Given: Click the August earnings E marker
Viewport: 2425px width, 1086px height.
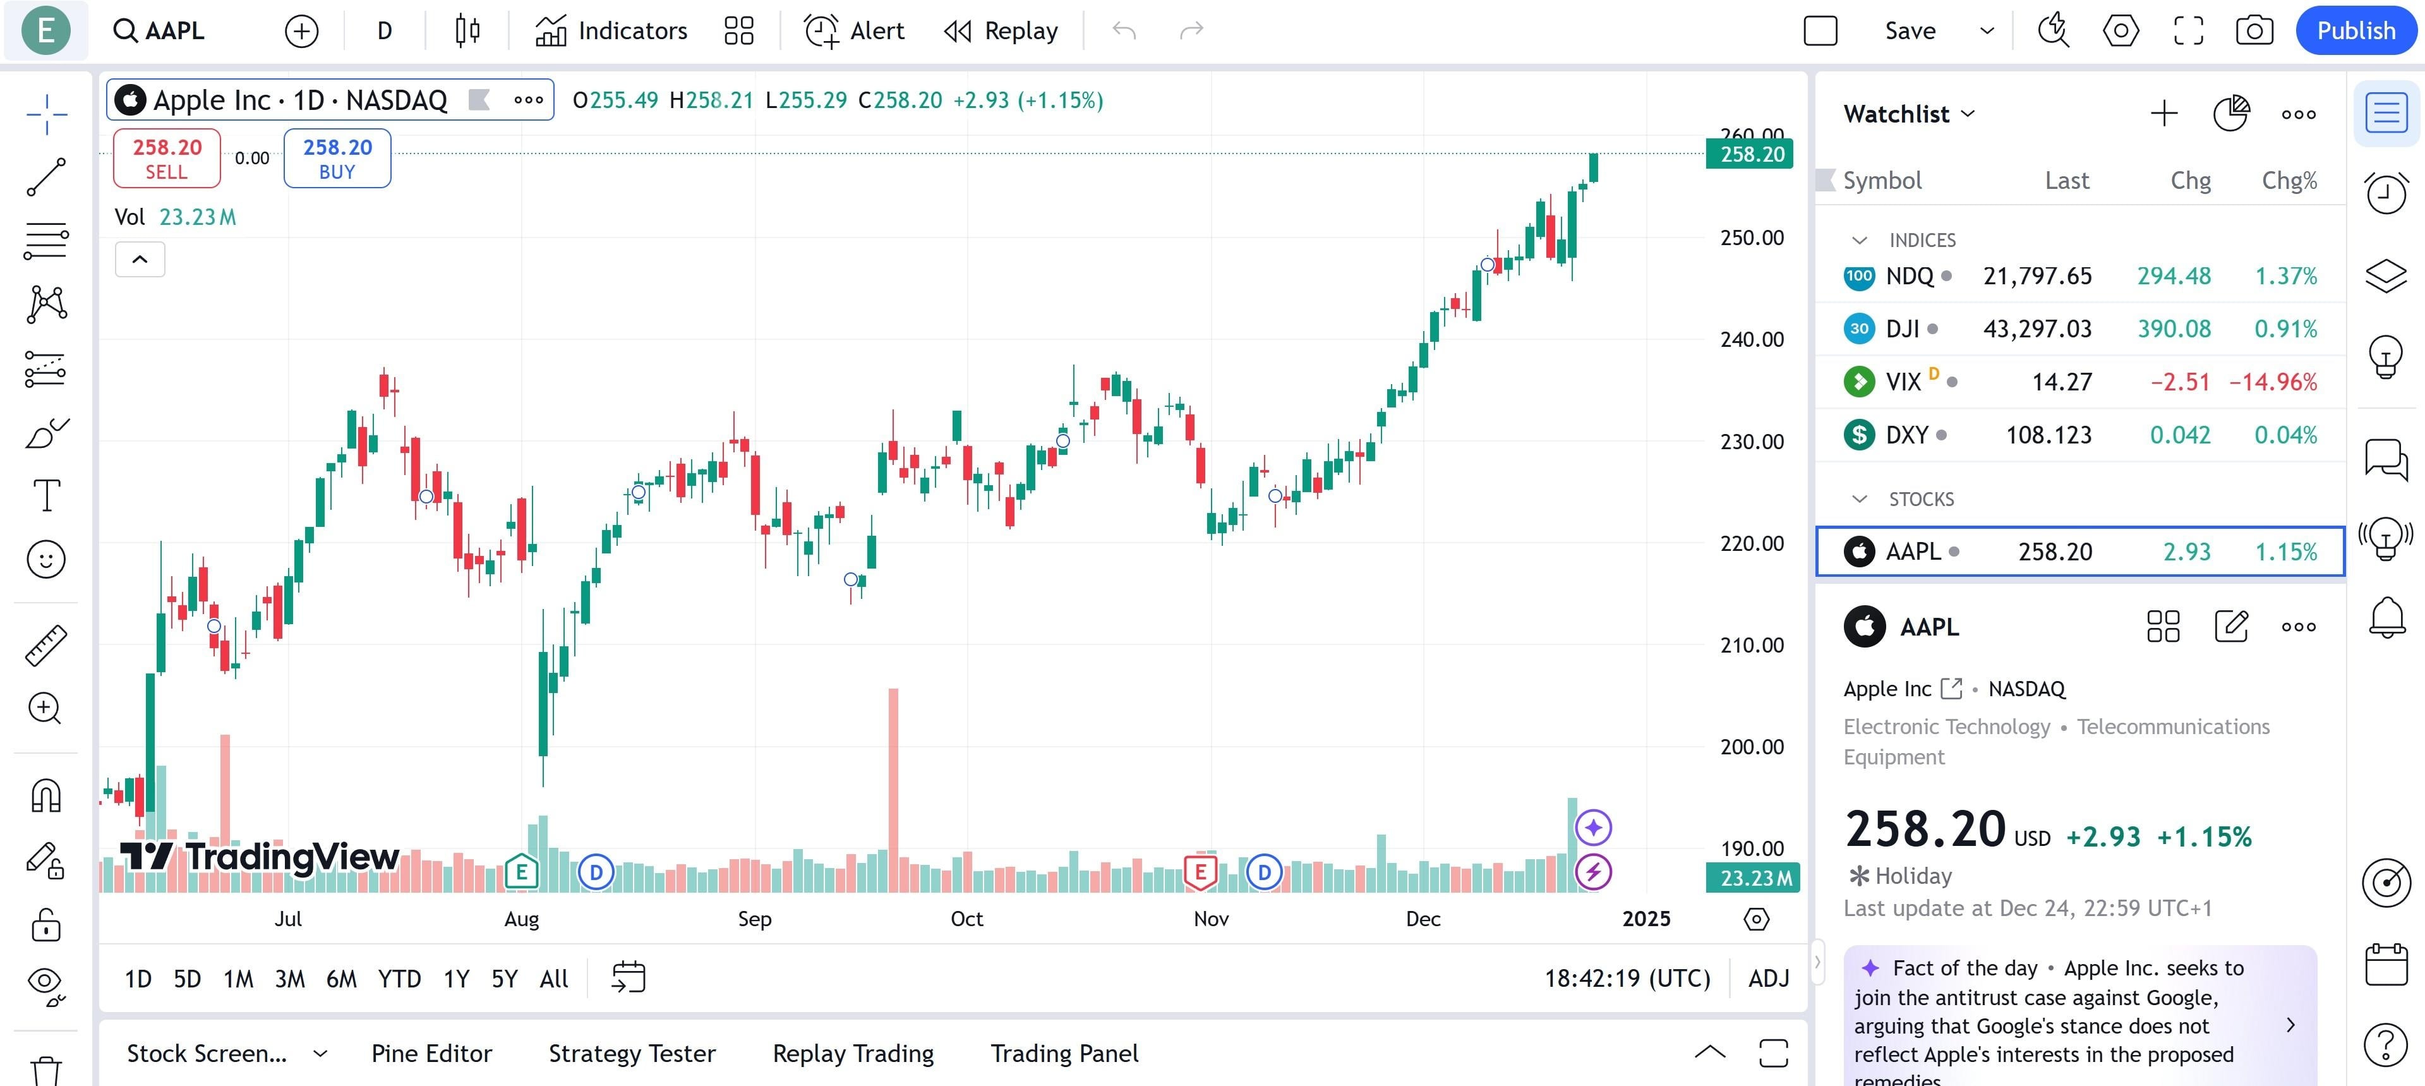Looking at the screenshot, I should click(x=522, y=872).
